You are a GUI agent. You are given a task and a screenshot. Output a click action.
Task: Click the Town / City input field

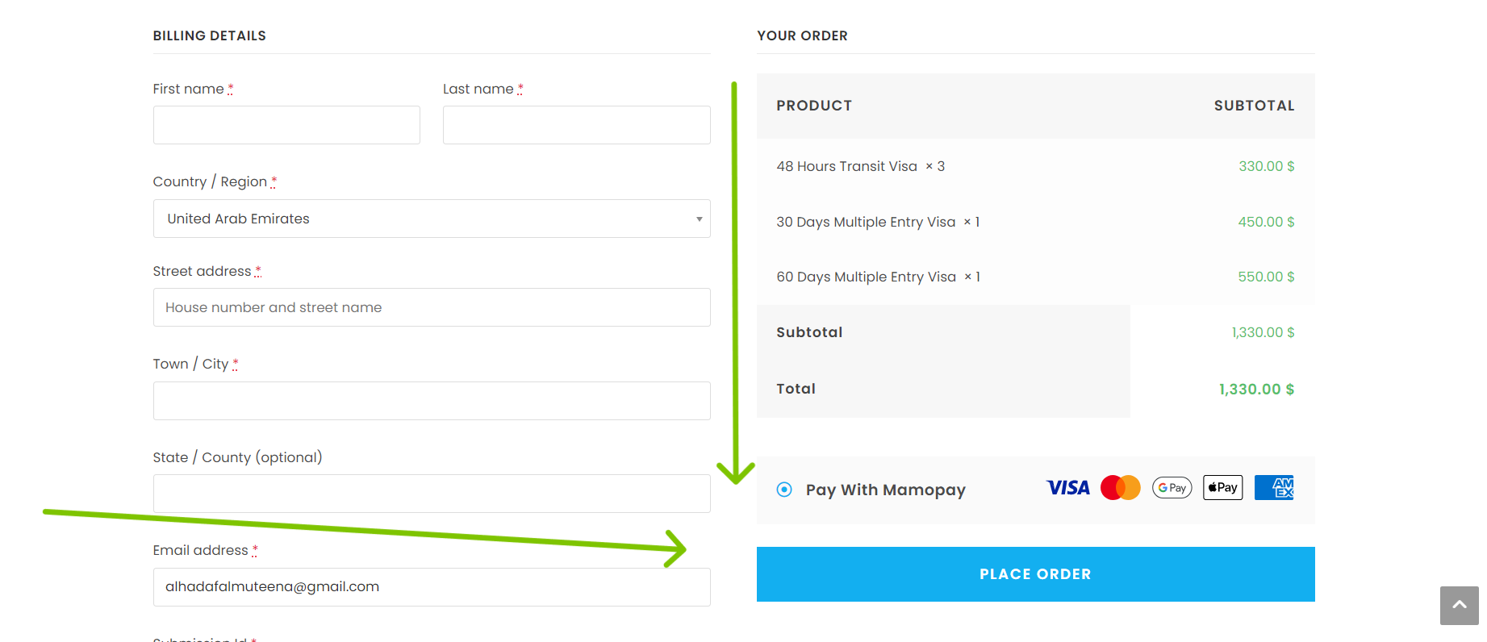[x=432, y=401]
